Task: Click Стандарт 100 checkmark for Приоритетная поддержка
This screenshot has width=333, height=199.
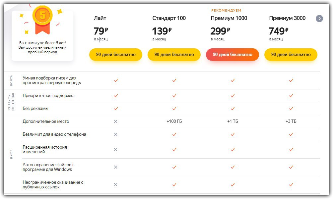Action: (x=174, y=96)
